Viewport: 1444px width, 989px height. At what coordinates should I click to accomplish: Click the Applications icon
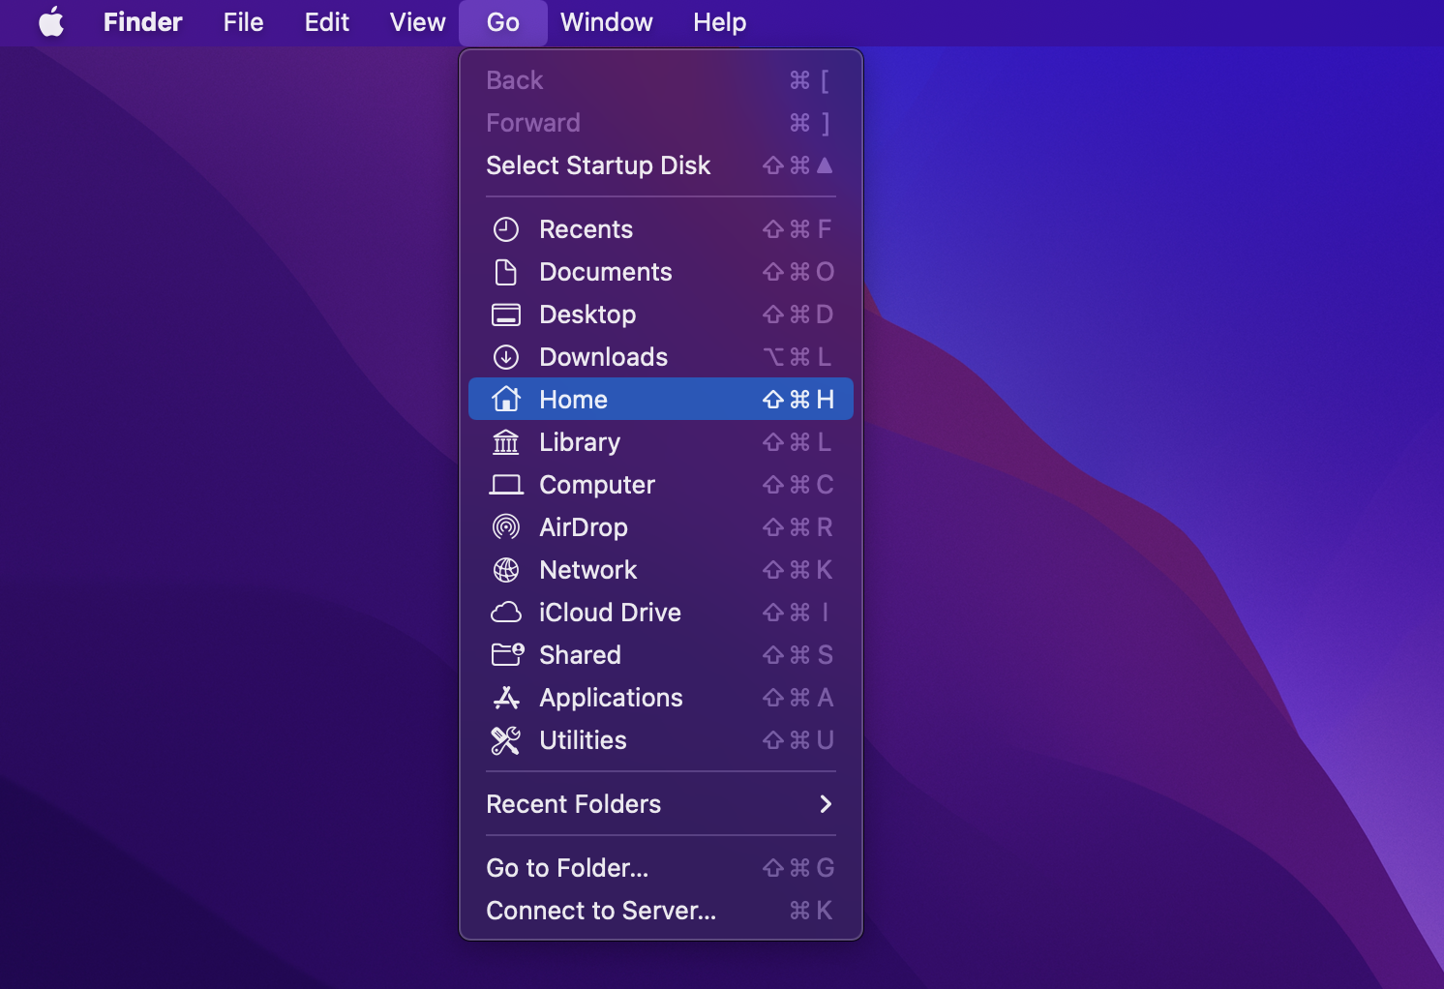coord(506,698)
